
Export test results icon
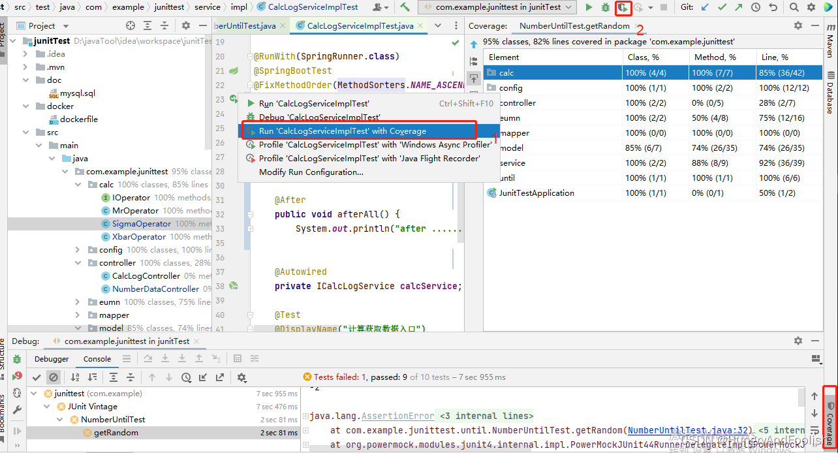[220, 377]
